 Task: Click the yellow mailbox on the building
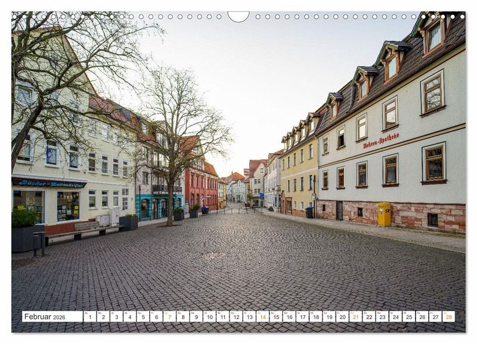coord(384,214)
